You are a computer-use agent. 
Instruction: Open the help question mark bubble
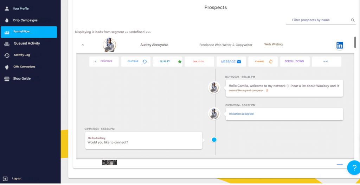[x=354, y=168]
